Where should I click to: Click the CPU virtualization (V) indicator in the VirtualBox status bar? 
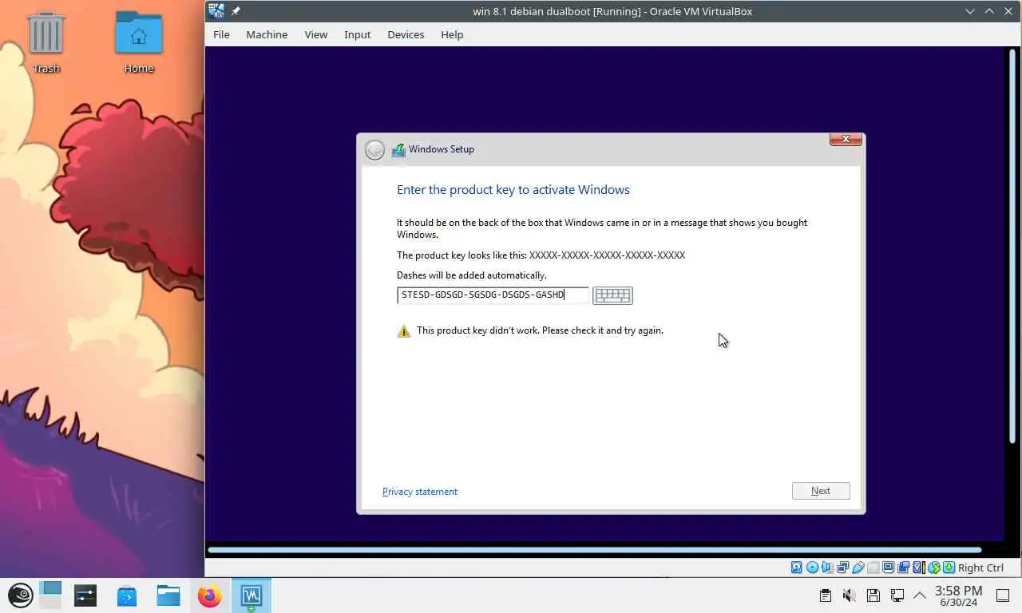(x=919, y=568)
